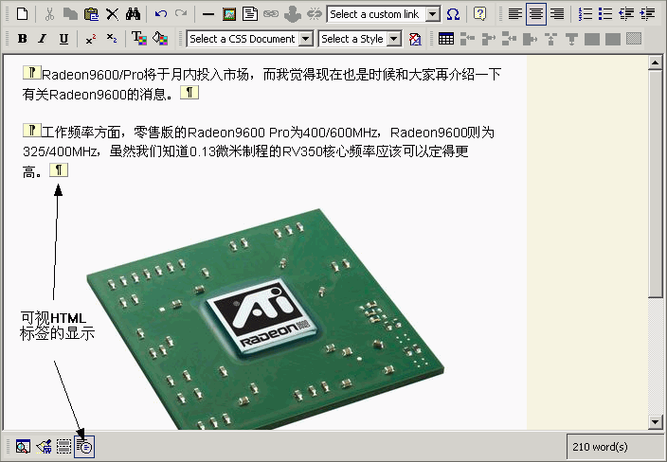Screen dimensions: 667x462
Task: Click paragraph tag marker before 'Radeon9600/Pro'
Action: click(32, 73)
